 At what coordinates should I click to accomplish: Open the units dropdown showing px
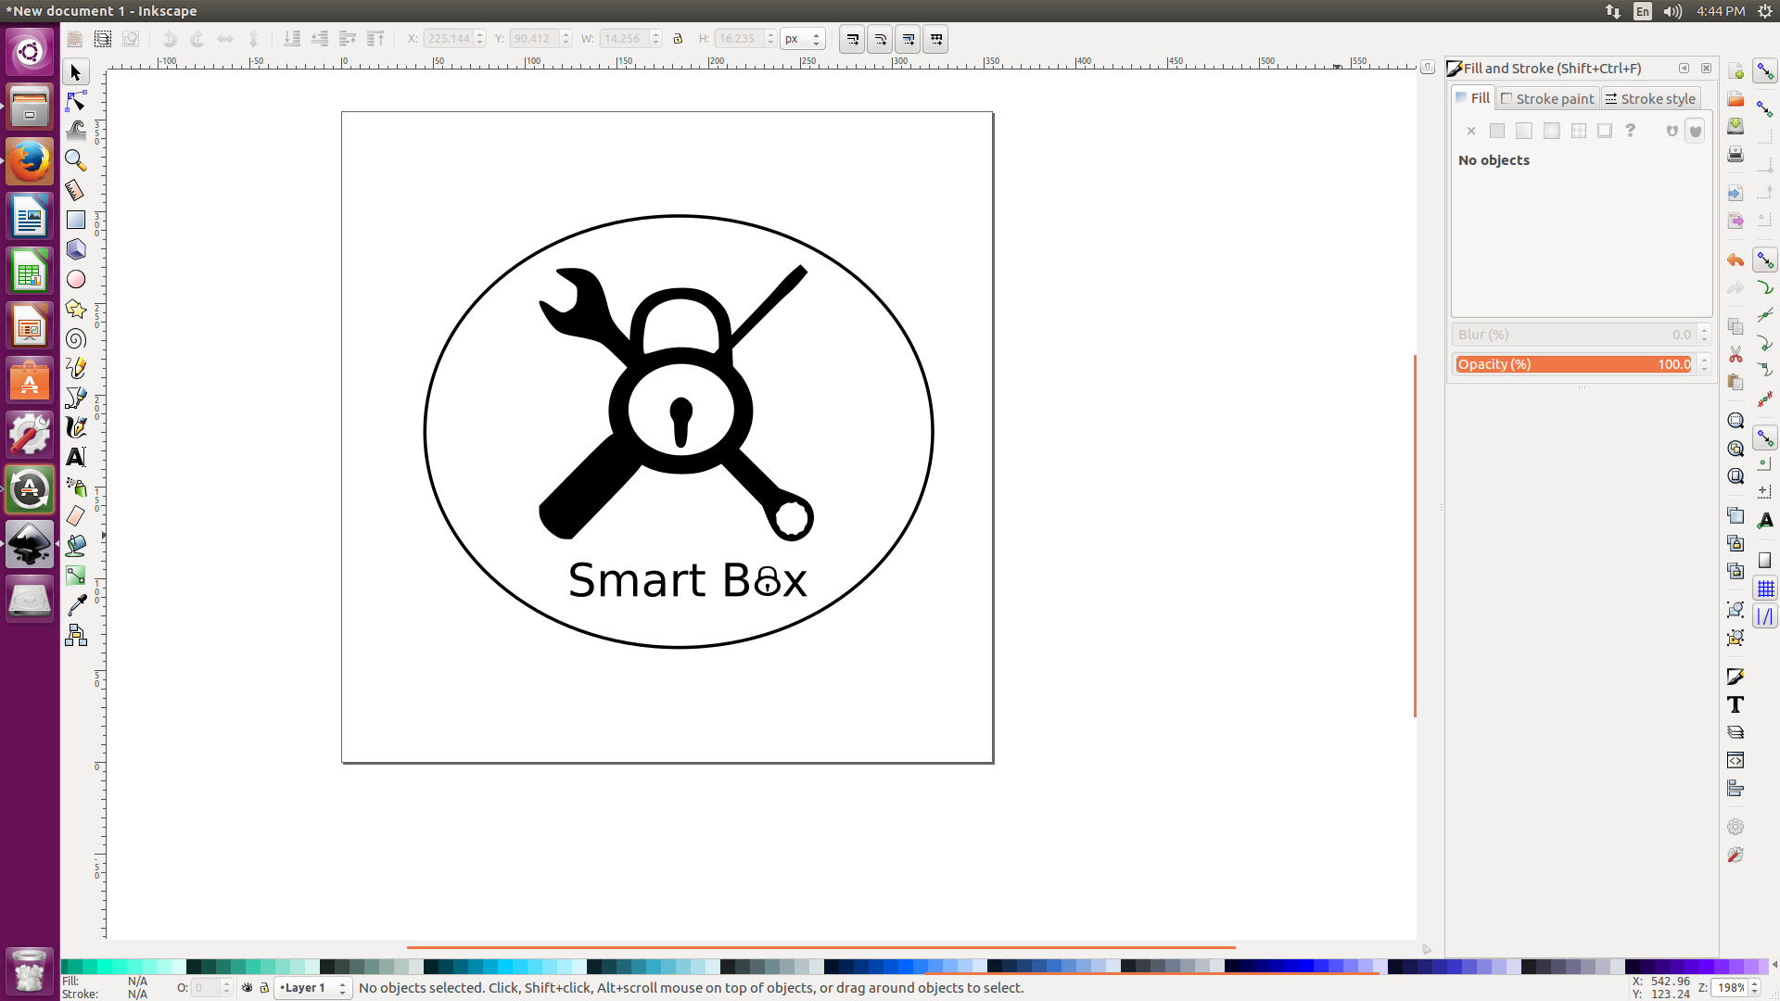802,39
